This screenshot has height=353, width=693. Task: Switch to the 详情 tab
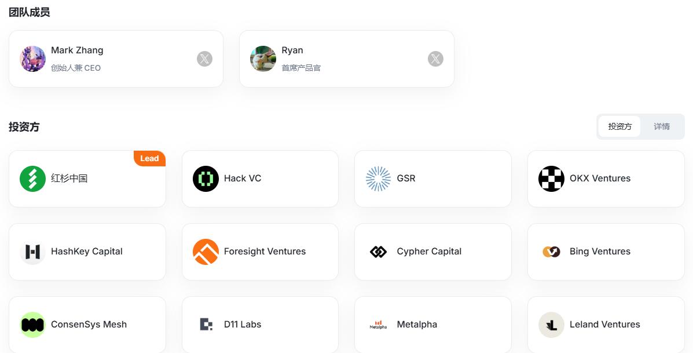662,126
